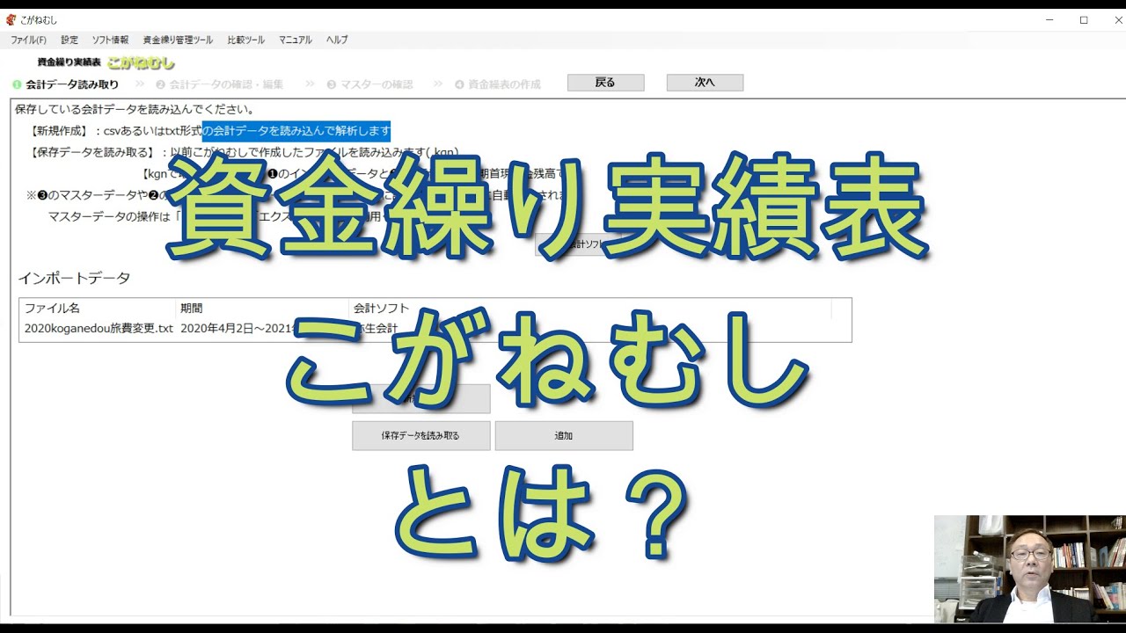
Task: Click the 保存データを読み取る button
Action: pos(420,435)
